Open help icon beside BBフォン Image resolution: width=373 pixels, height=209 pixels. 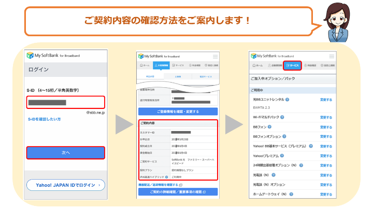269,127
